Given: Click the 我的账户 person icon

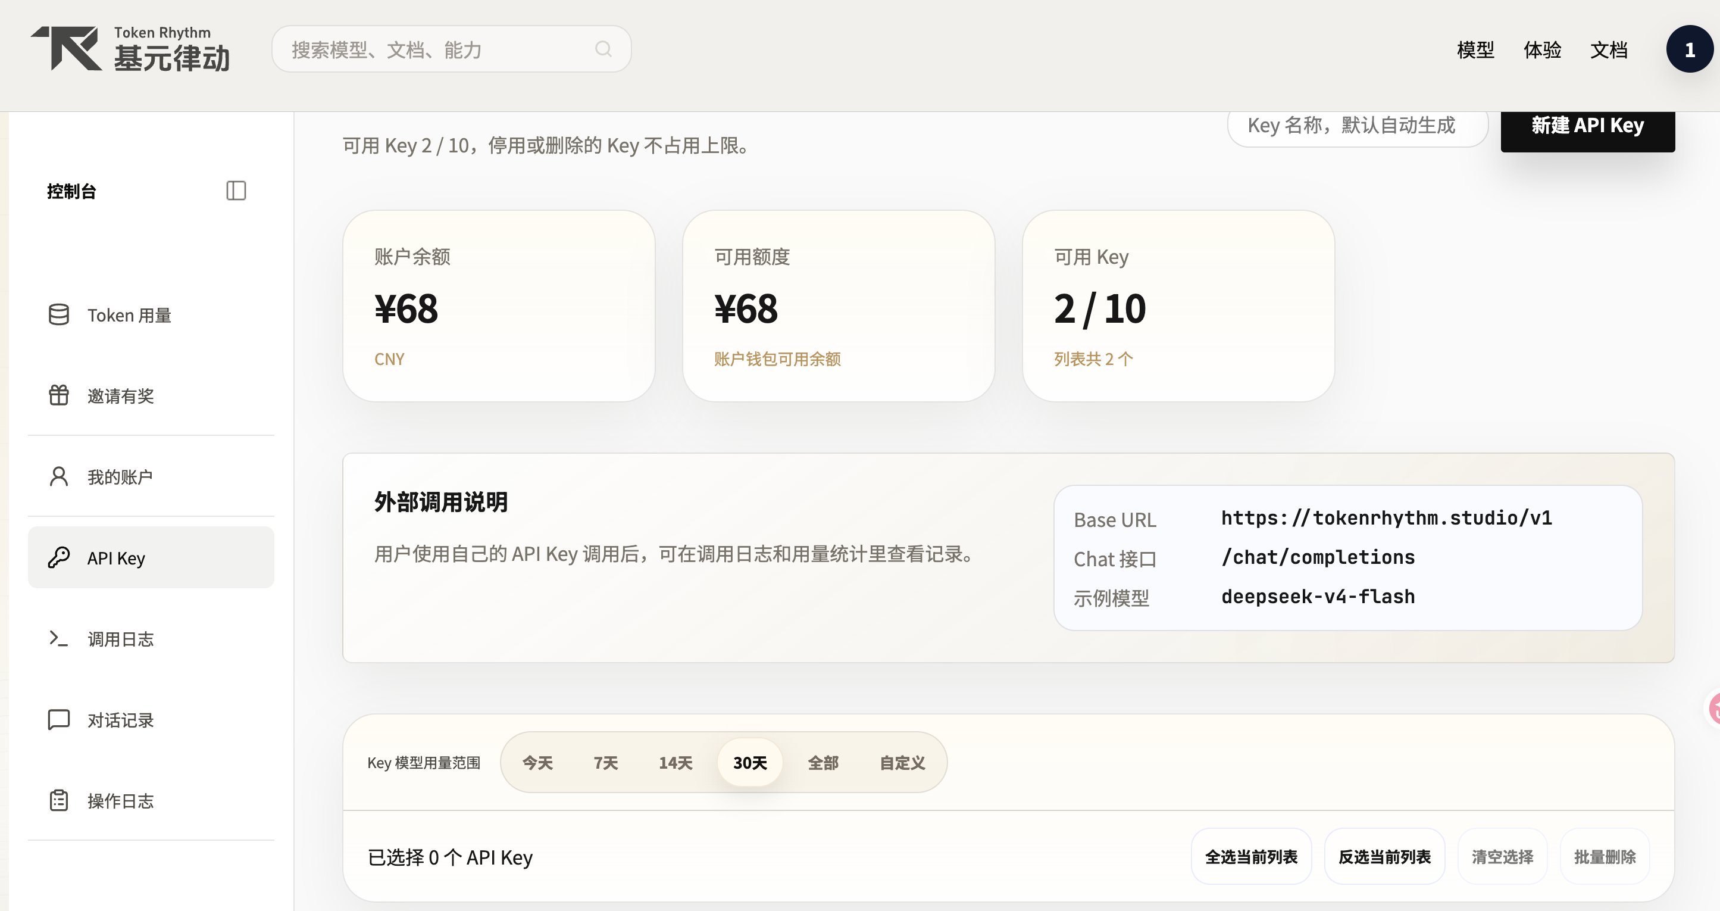Looking at the screenshot, I should pos(59,477).
